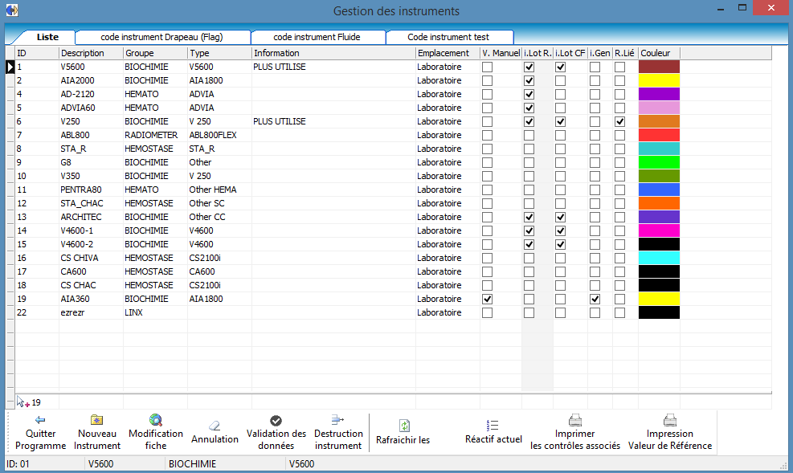
Task: Click the Annulation button label
Action: click(215, 439)
